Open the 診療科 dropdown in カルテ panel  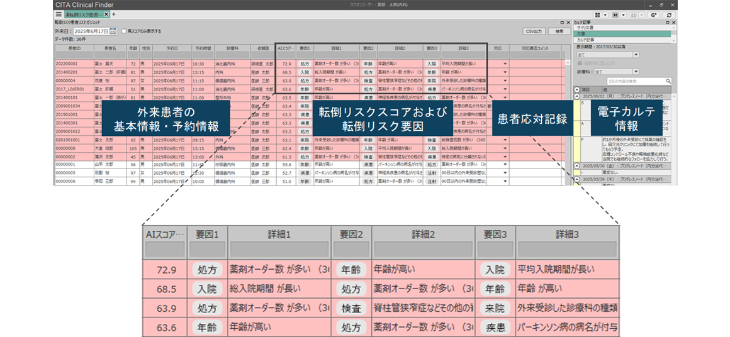click(636, 72)
